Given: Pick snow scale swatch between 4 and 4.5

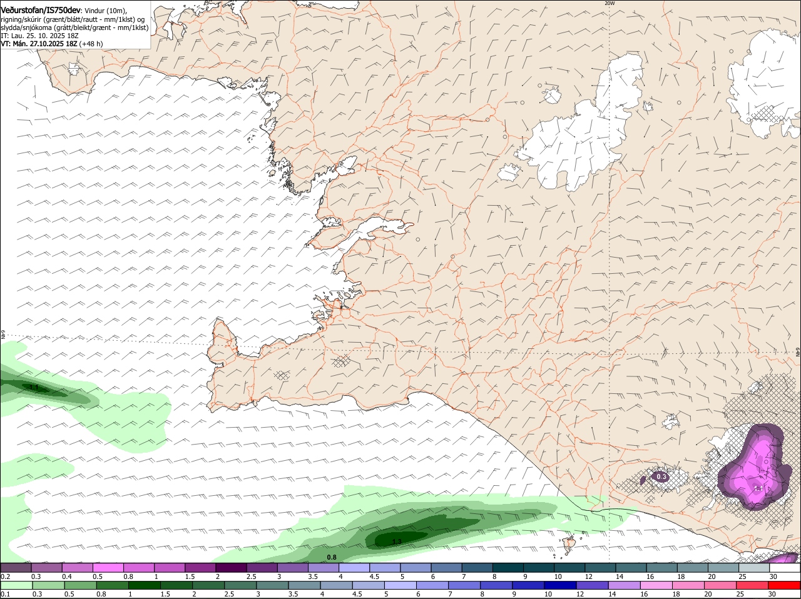Looking at the screenshot, I should click(354, 567).
